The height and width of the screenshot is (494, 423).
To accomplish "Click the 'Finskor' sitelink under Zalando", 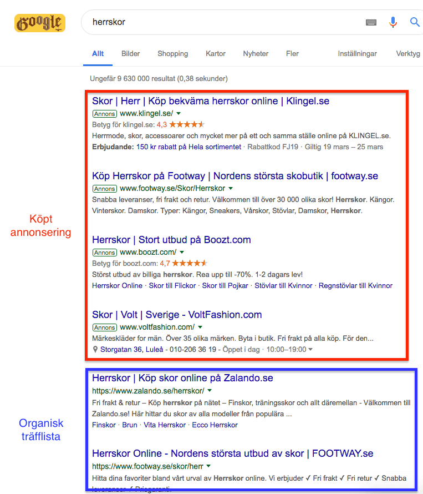I will click(x=104, y=425).
